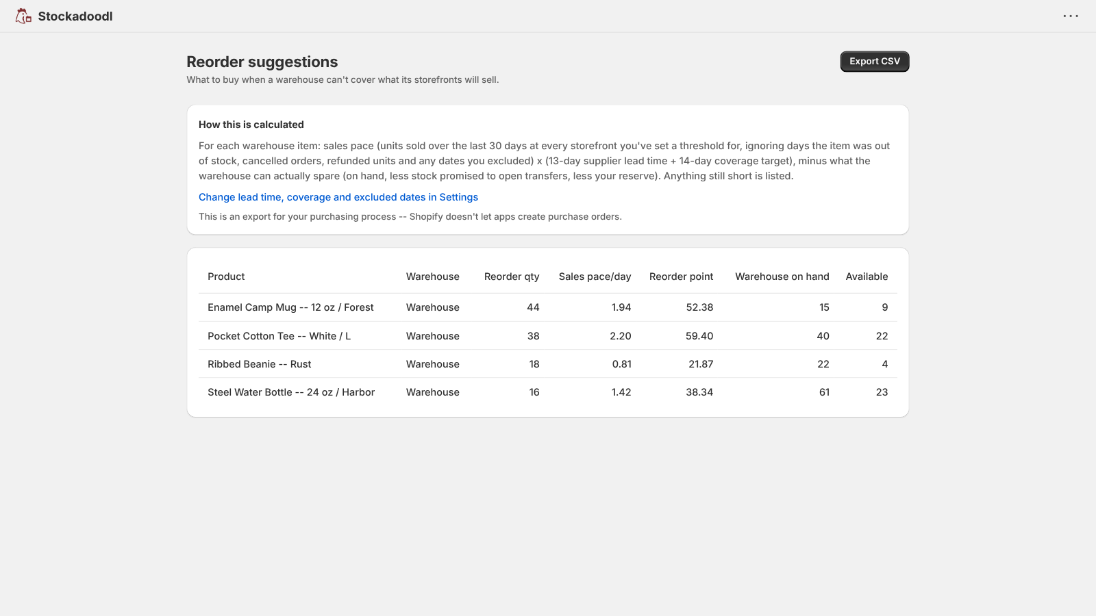Click reorder qty 44 for Enamel Camp Mug
Viewport: 1096px width, 616px height.
[x=533, y=307]
